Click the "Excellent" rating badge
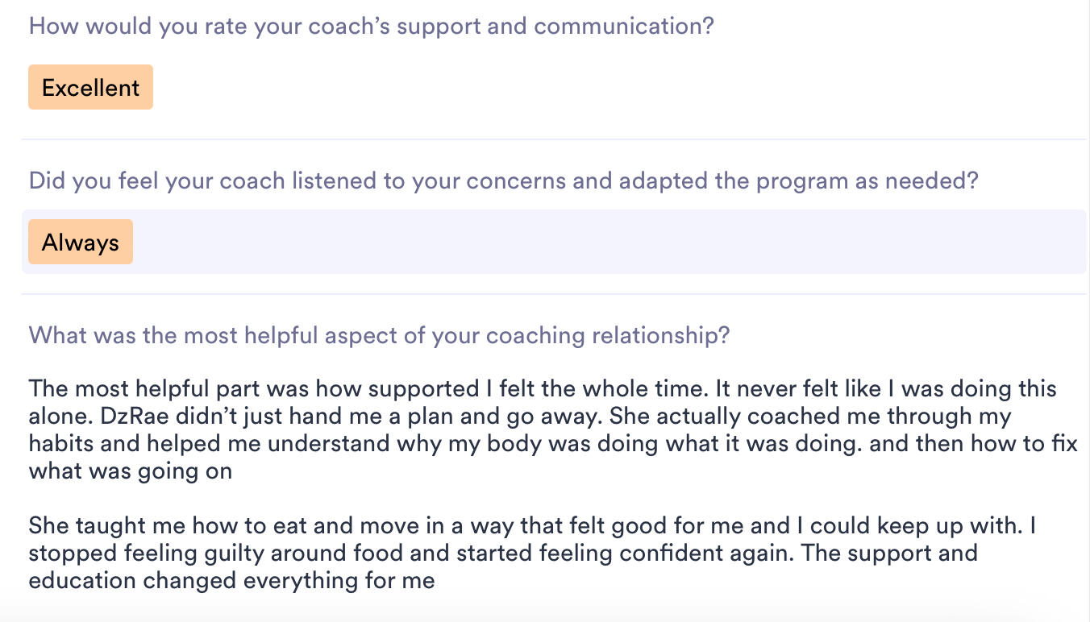 (x=90, y=88)
